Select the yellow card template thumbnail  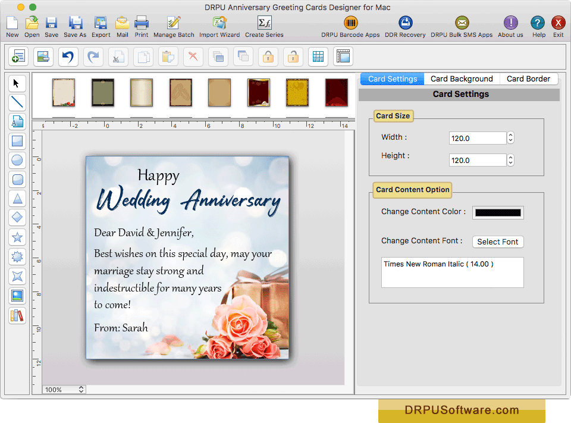coord(297,92)
